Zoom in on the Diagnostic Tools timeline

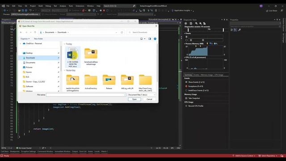coord(196,23)
